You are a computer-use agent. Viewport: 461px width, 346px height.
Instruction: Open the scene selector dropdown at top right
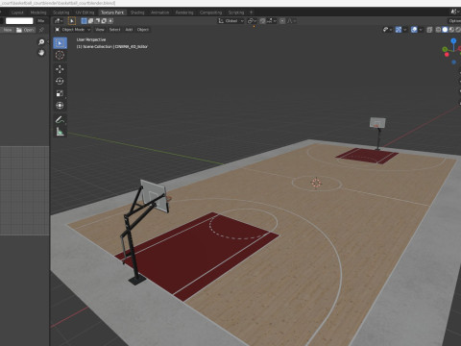[455, 12]
